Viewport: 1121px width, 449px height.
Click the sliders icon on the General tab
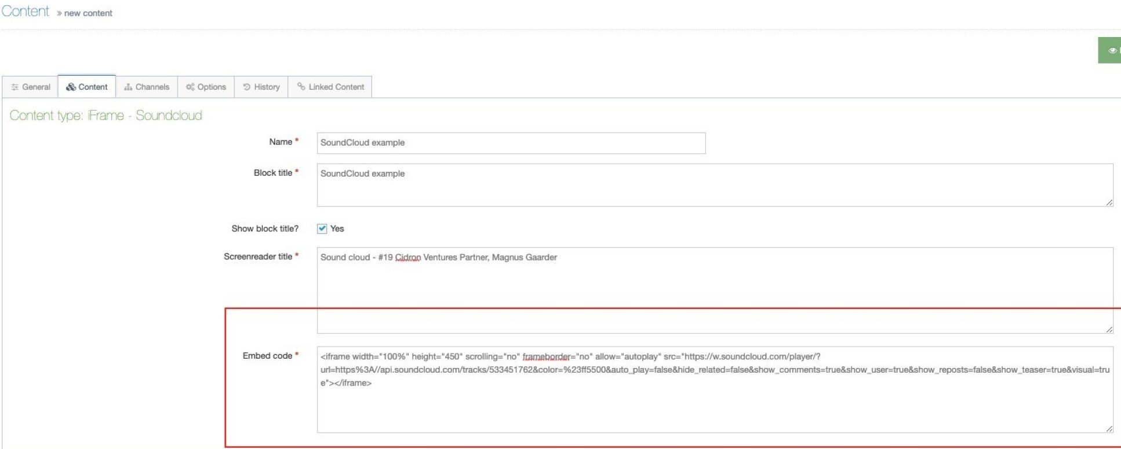(x=15, y=87)
